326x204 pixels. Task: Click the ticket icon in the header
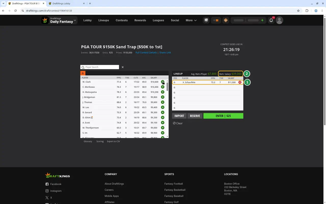(216, 20)
